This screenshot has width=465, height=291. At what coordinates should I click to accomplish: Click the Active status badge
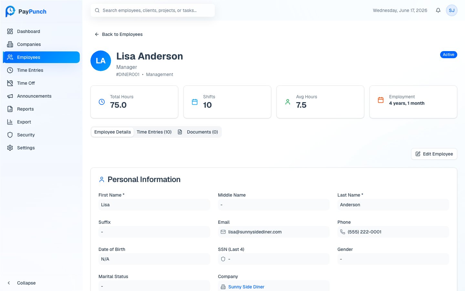tap(449, 55)
